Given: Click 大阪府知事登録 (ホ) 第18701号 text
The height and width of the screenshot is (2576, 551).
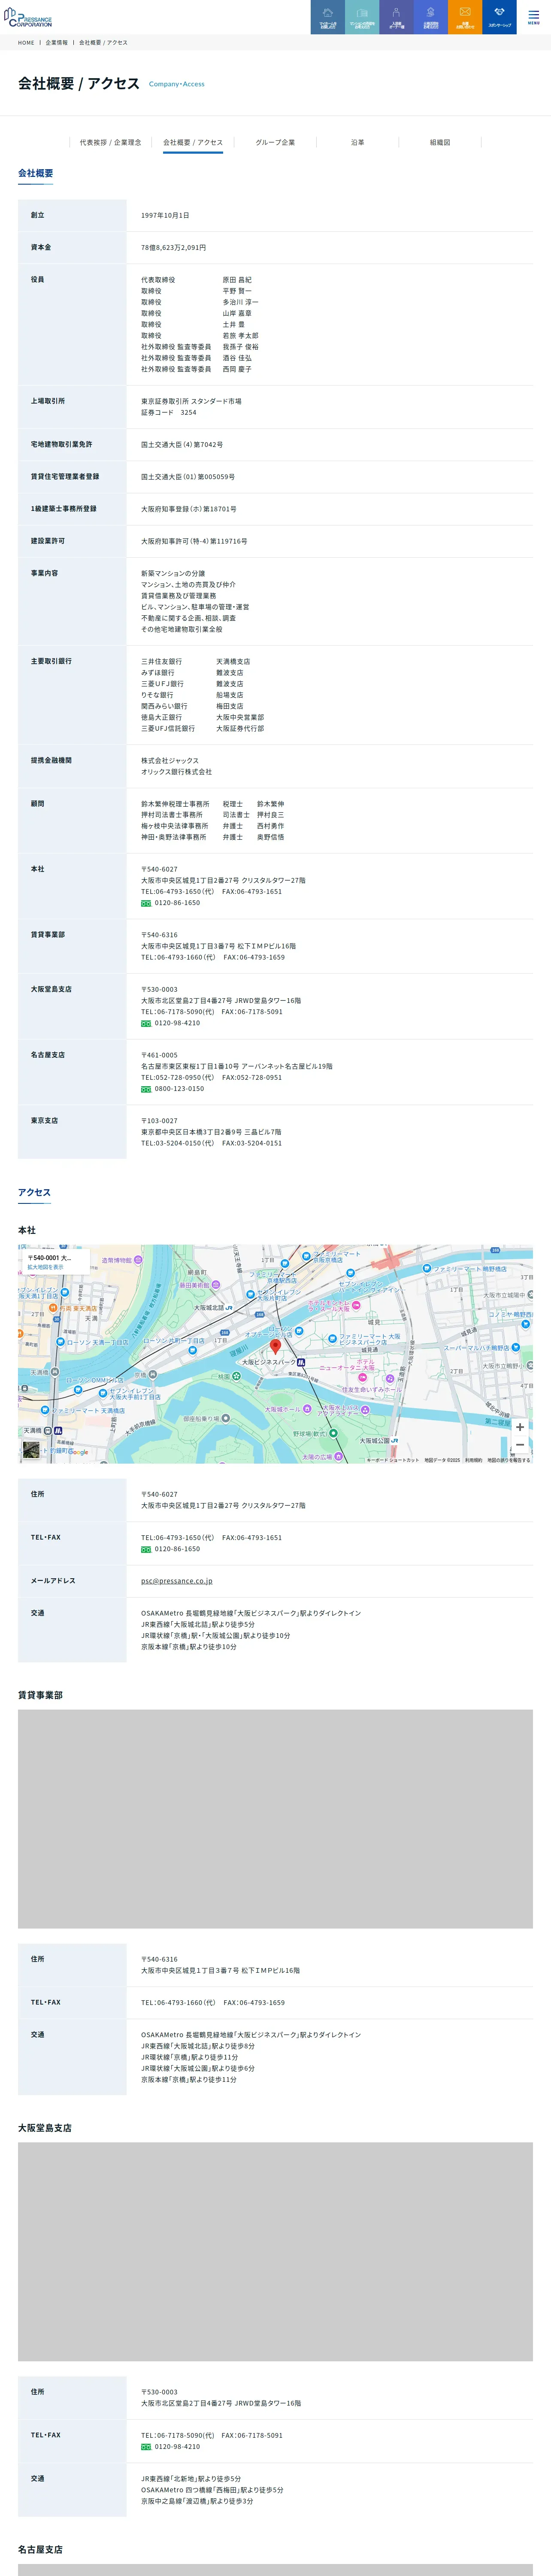Looking at the screenshot, I should (189, 509).
